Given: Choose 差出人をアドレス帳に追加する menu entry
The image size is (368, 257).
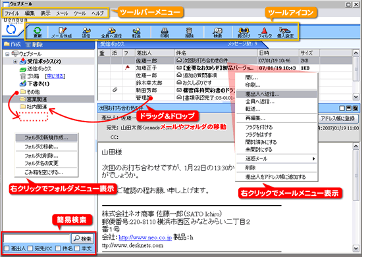Looking at the screenshot, I should point(276,177).
